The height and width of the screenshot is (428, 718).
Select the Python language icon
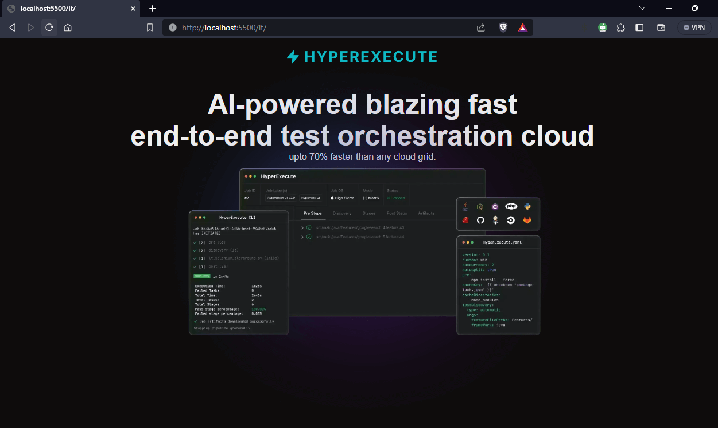click(x=526, y=206)
